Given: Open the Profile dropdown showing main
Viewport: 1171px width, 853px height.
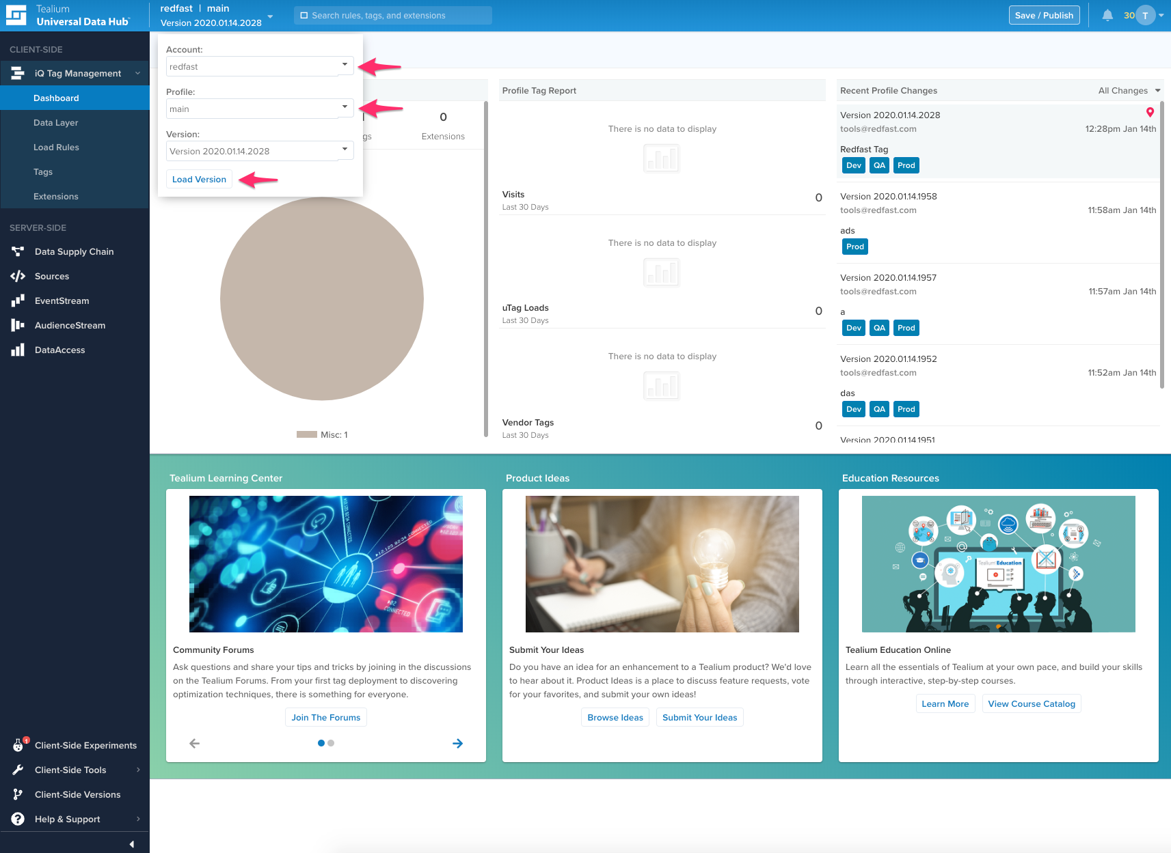Looking at the screenshot, I should tap(260, 109).
